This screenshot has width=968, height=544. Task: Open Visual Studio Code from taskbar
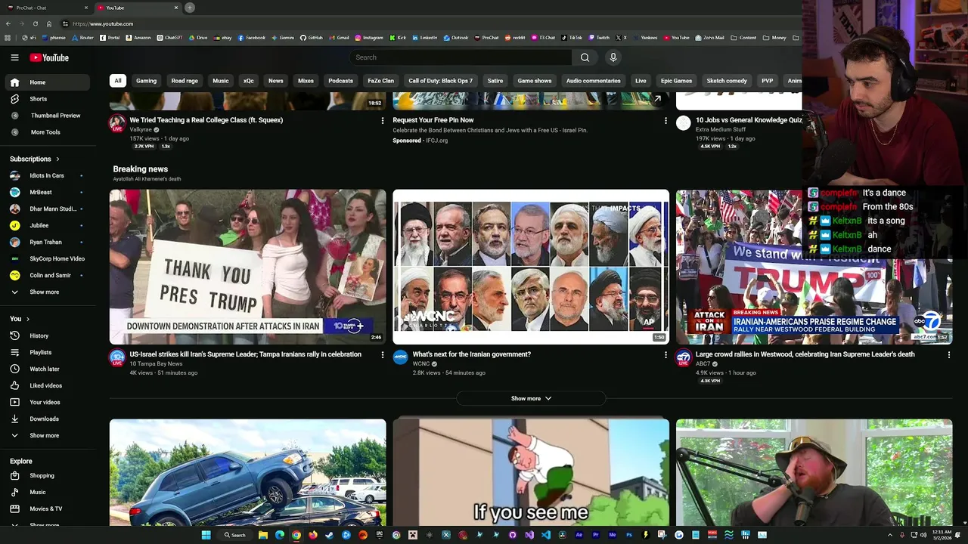click(546, 535)
